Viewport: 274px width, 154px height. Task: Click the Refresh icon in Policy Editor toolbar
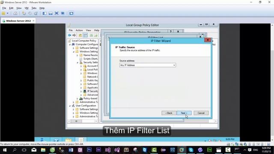[91, 35]
